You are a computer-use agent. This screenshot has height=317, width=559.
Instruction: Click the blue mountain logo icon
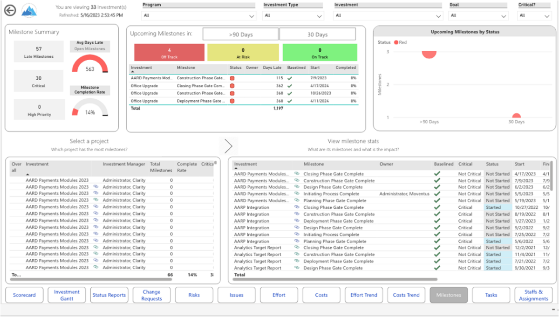click(29, 10)
